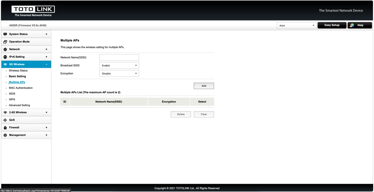Select the Firewall menu label
The height and width of the screenshot is (192, 374).
point(14,128)
